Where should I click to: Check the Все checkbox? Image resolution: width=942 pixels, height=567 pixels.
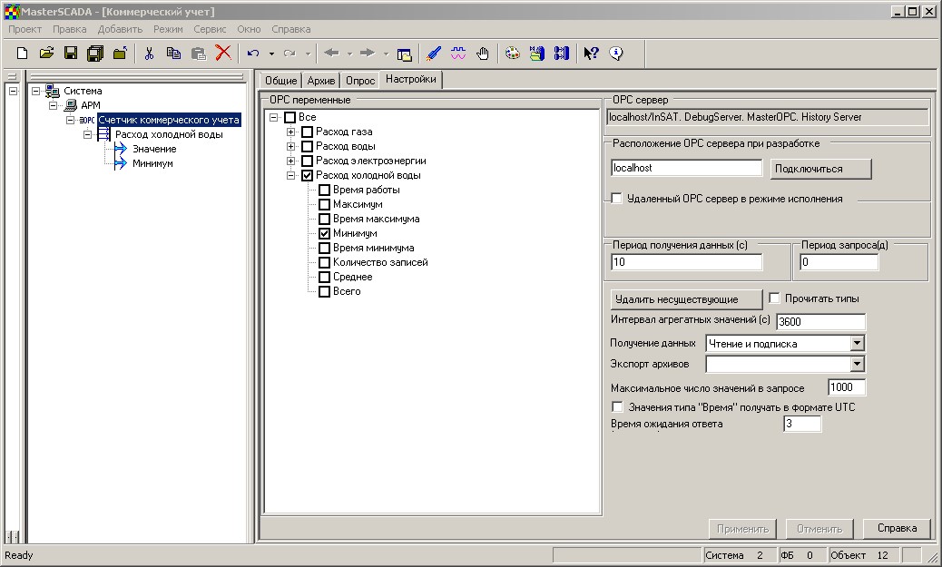pyautogui.click(x=289, y=117)
